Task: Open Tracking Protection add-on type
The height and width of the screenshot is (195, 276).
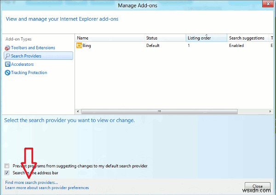Action: (x=26, y=73)
